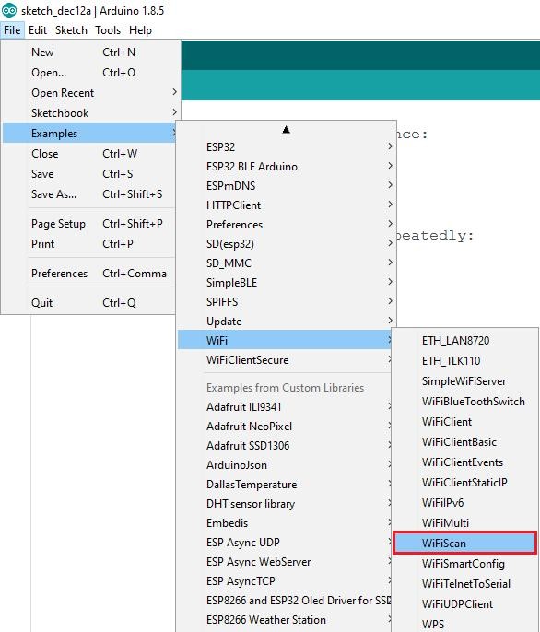Open the WiFiClientBasic example

(x=465, y=442)
